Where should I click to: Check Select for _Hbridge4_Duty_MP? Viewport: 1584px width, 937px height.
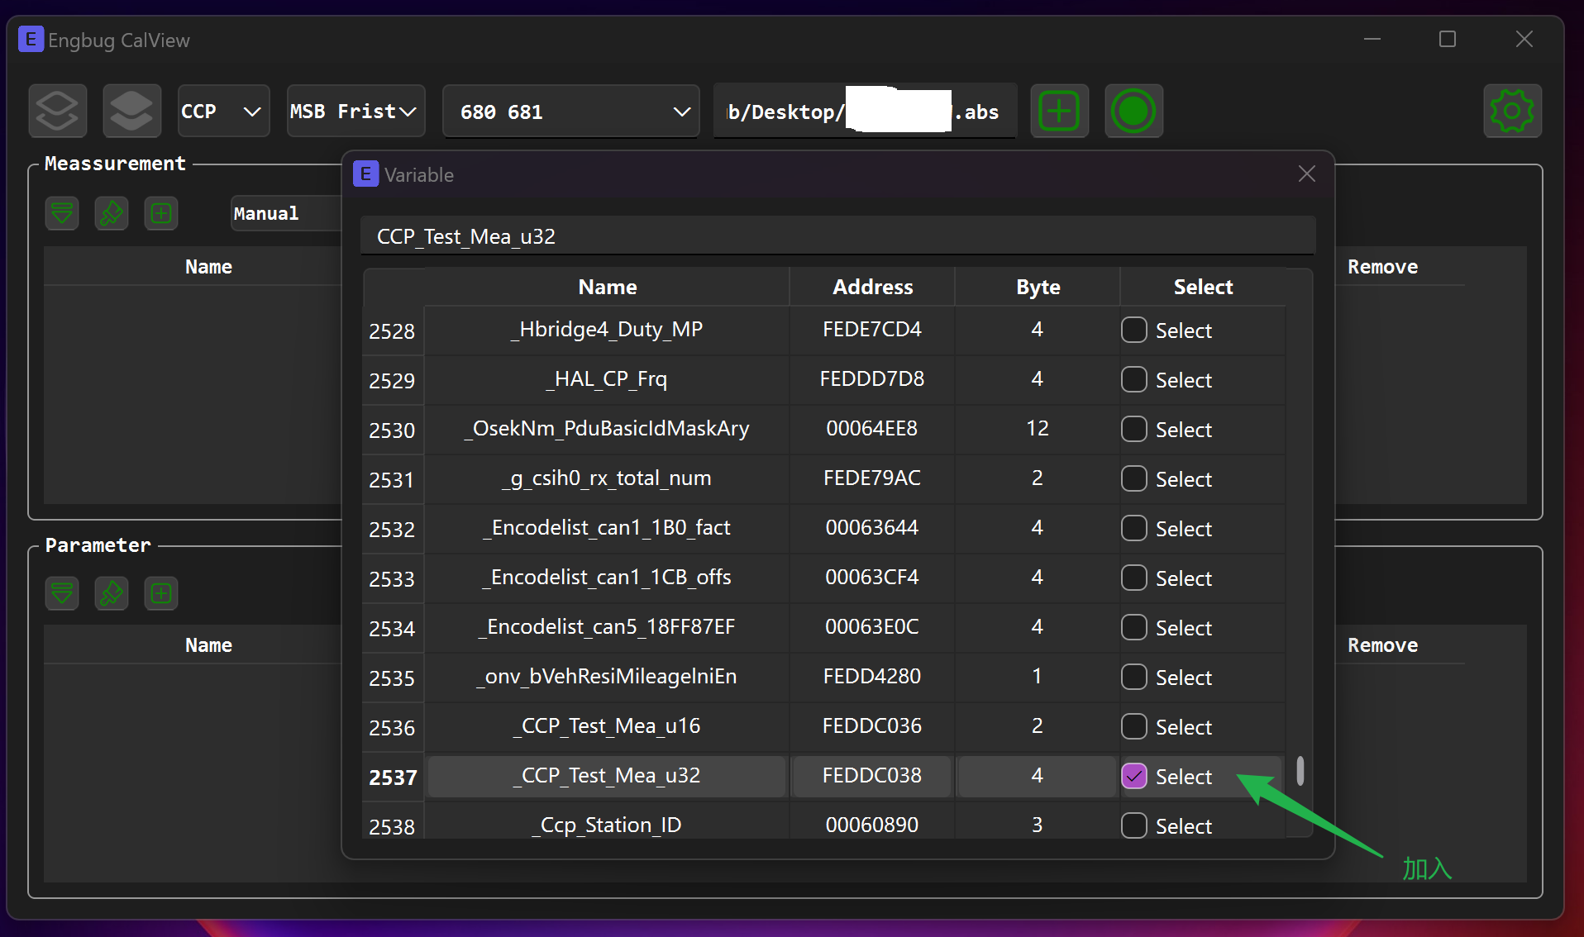coord(1133,330)
